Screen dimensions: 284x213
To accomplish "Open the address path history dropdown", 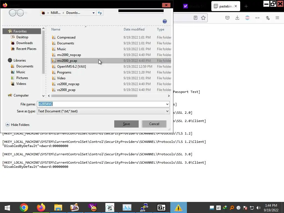I will click(93, 13).
